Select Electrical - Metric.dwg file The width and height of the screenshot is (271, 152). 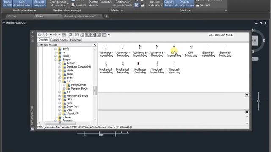coord(225,51)
